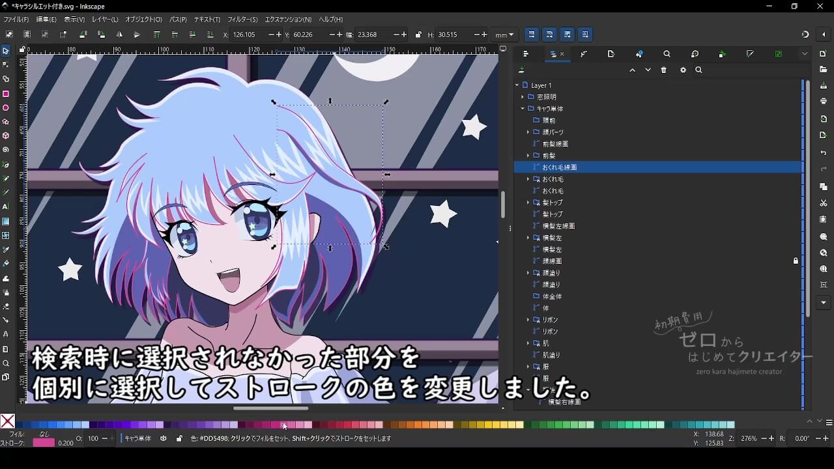The image size is (834, 469).
Task: Toggle move patterns with object option
Action: click(585, 35)
